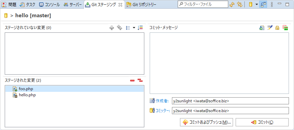Viewport: 294px width, 130px height.
Task: Click the コミットおよびプッシュ button
Action: (x=206, y=122)
